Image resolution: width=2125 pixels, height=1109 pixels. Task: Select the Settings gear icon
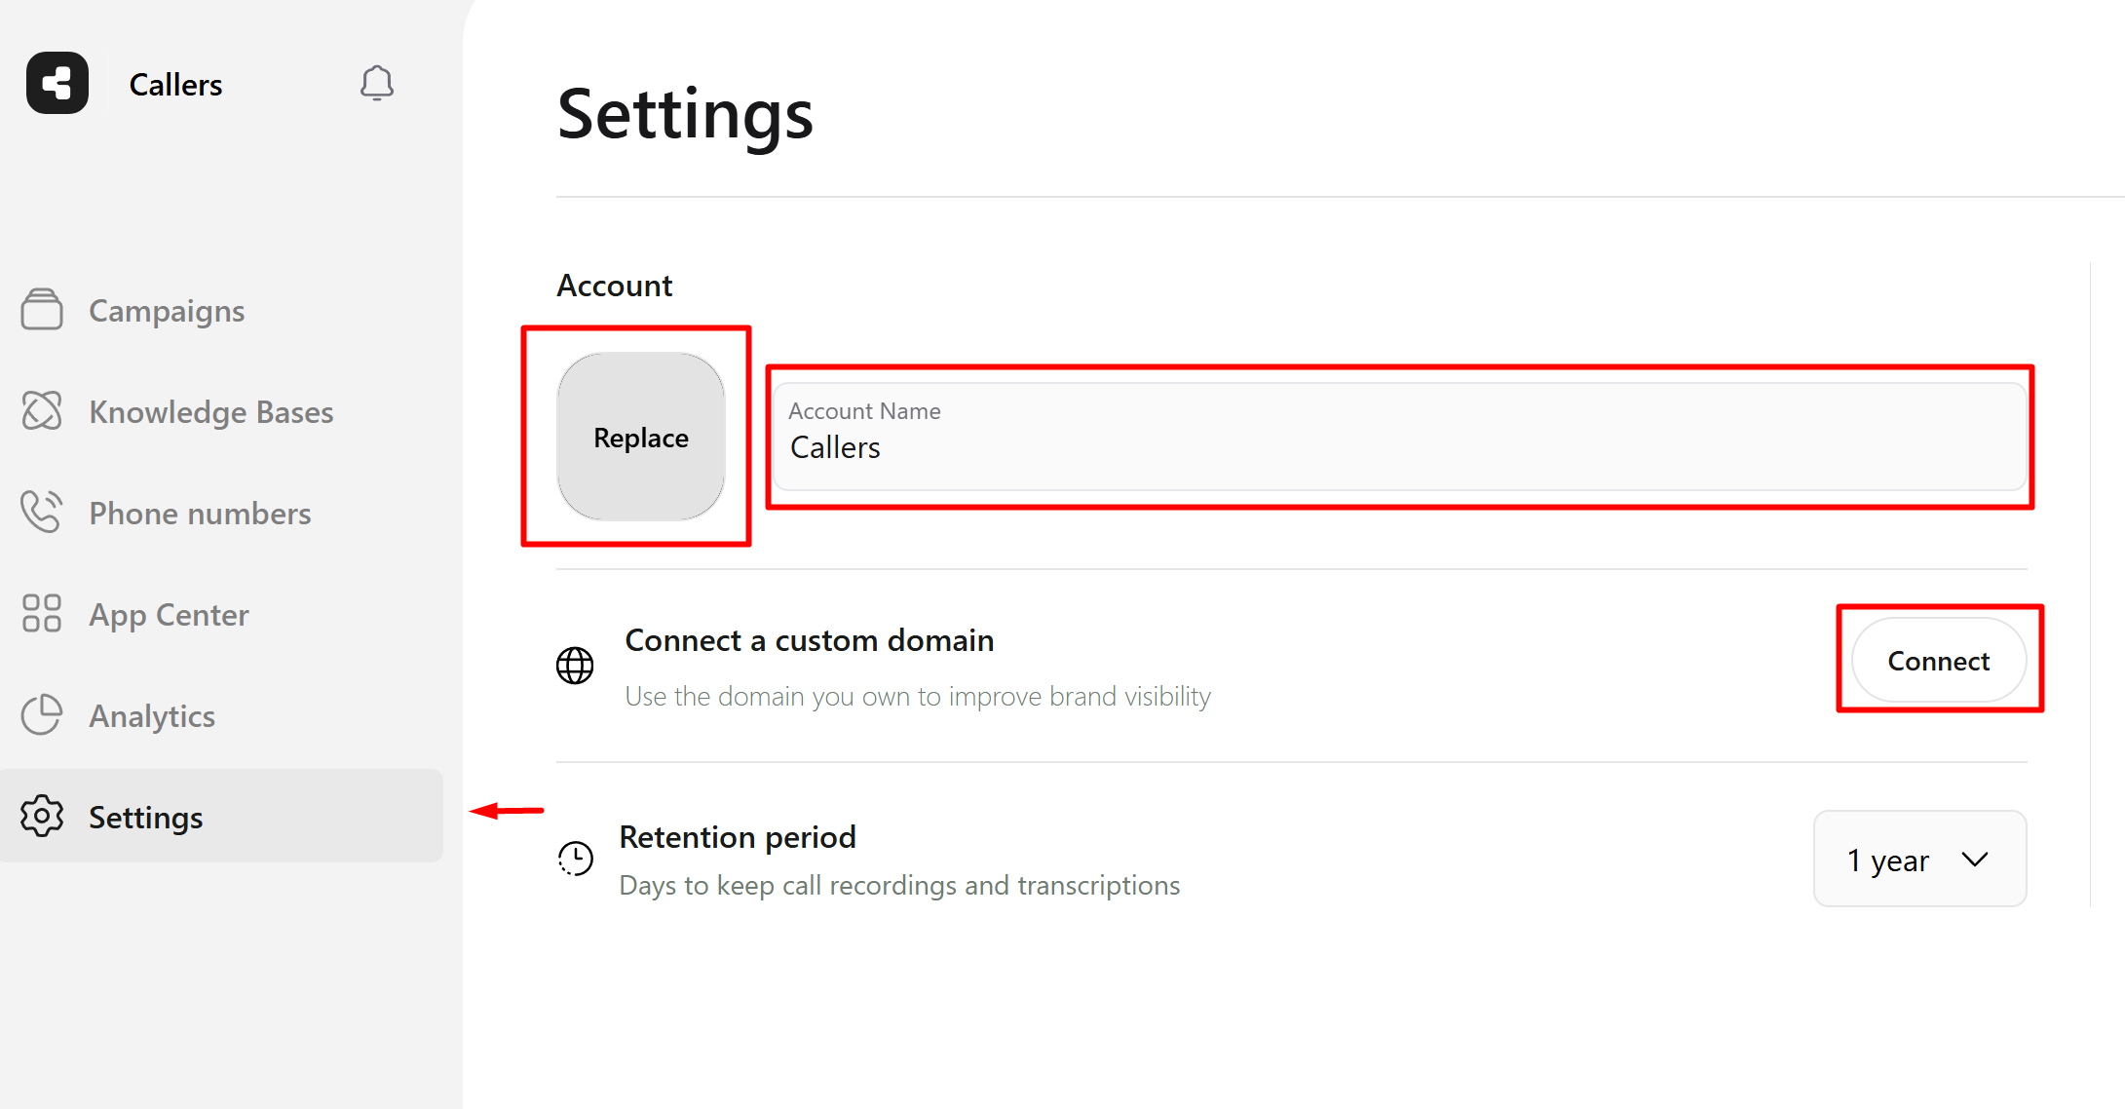point(41,817)
